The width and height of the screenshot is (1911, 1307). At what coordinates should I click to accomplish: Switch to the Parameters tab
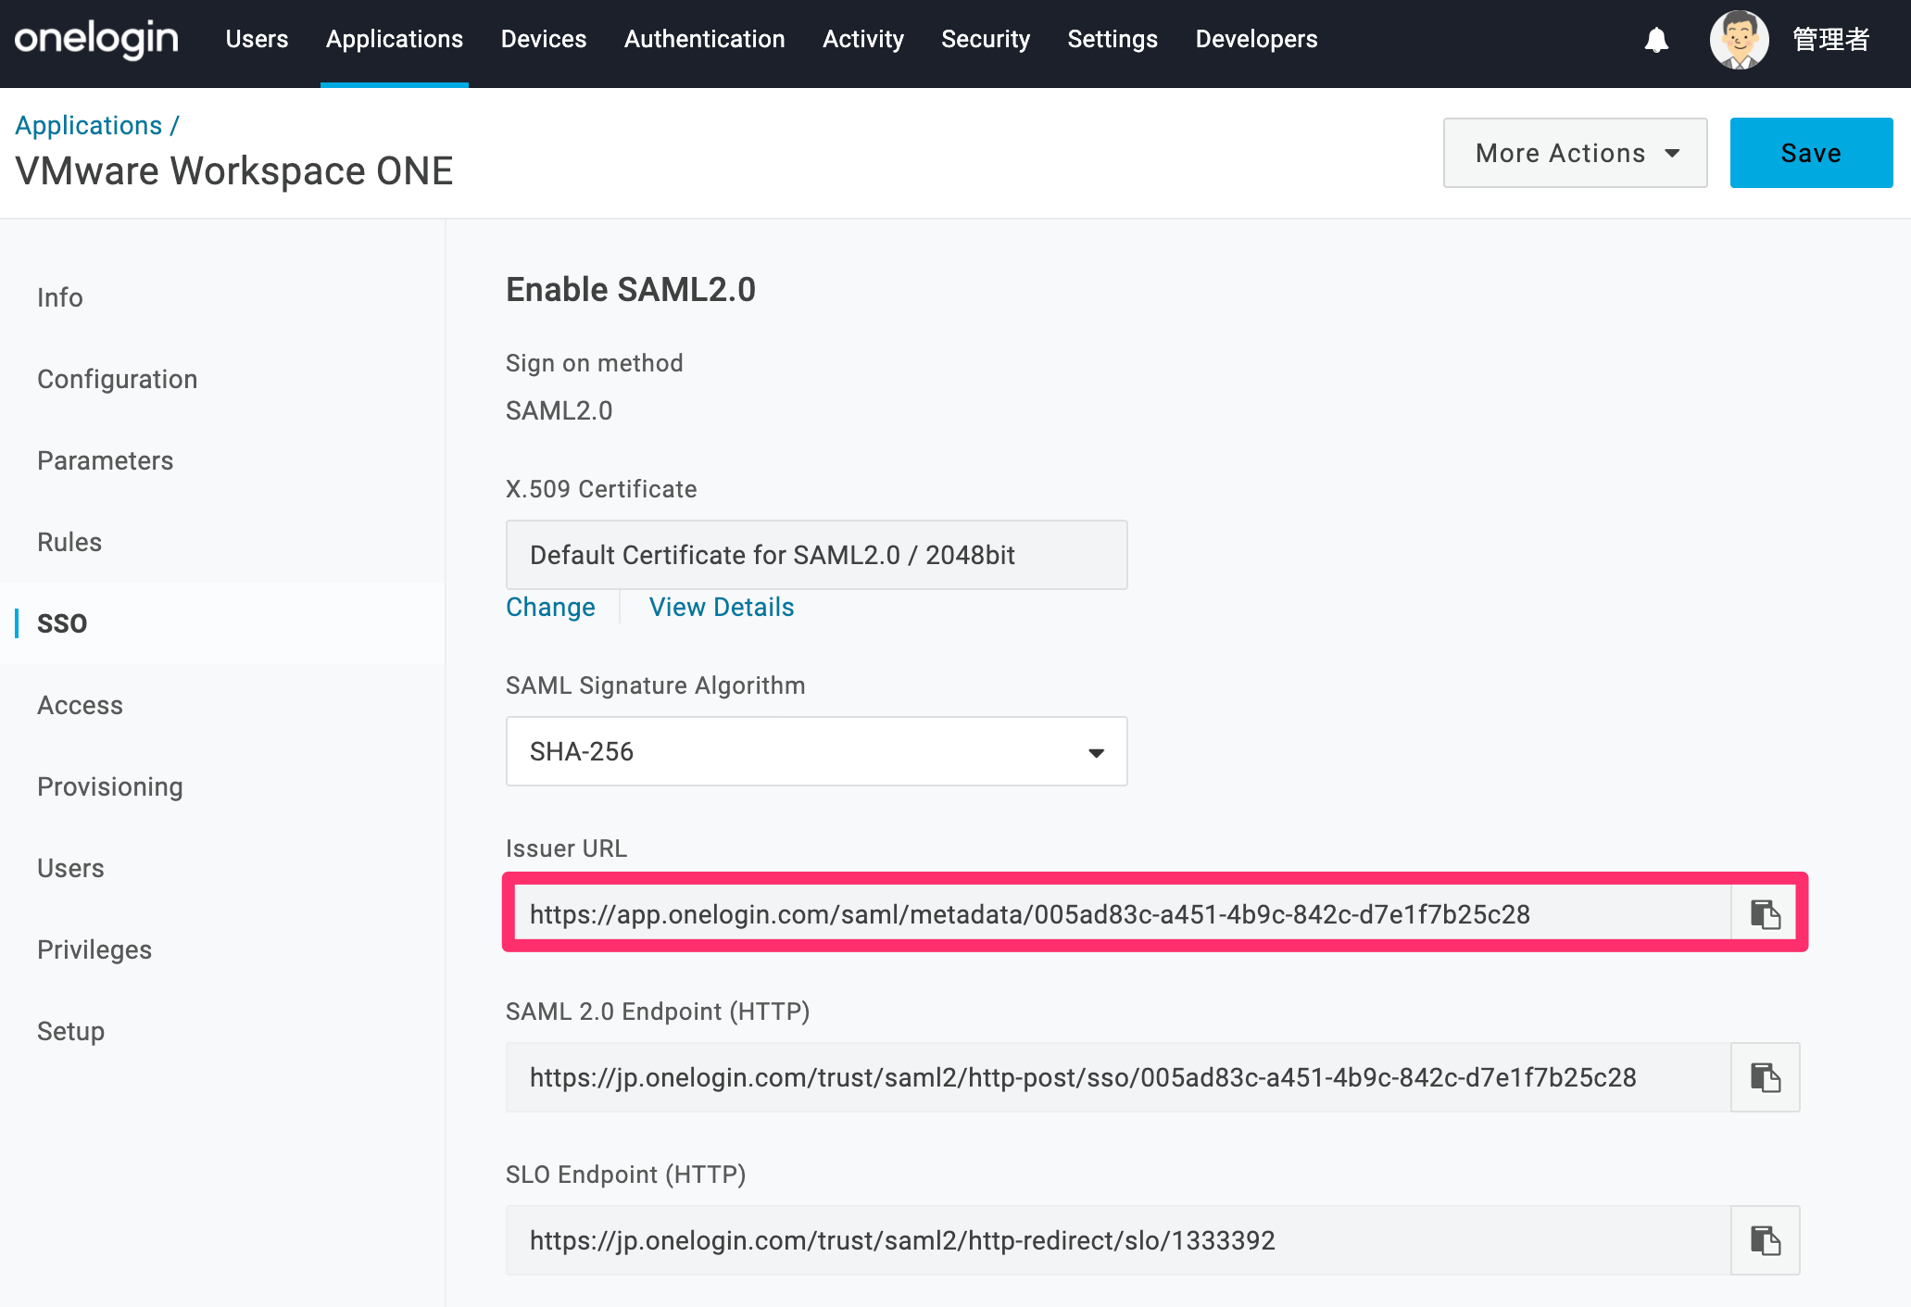pos(106,460)
